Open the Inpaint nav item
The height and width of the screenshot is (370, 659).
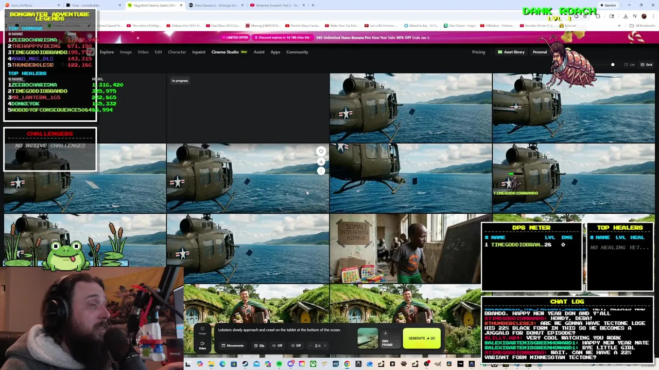199,52
